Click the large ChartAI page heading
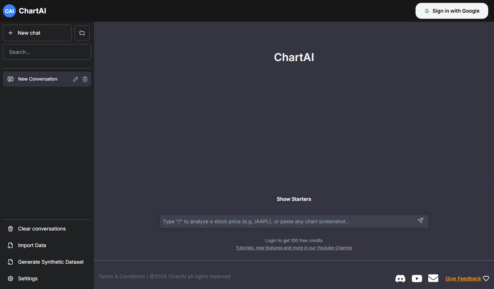 click(294, 57)
